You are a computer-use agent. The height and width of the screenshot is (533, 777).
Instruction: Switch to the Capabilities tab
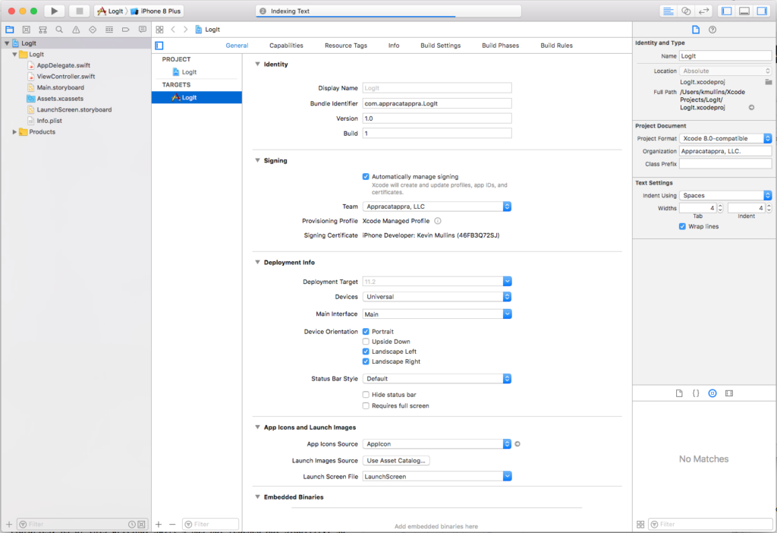286,45
